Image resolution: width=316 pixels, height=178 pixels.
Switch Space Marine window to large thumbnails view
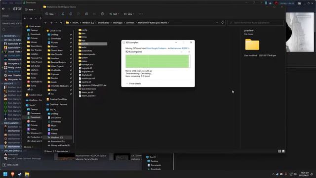click(x=283, y=151)
